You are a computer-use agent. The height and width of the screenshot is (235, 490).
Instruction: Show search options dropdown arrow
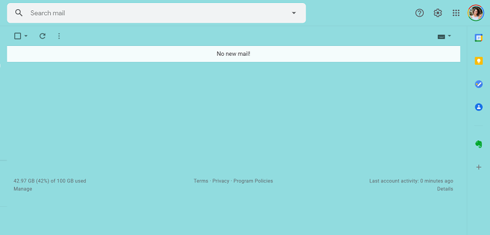point(294,13)
